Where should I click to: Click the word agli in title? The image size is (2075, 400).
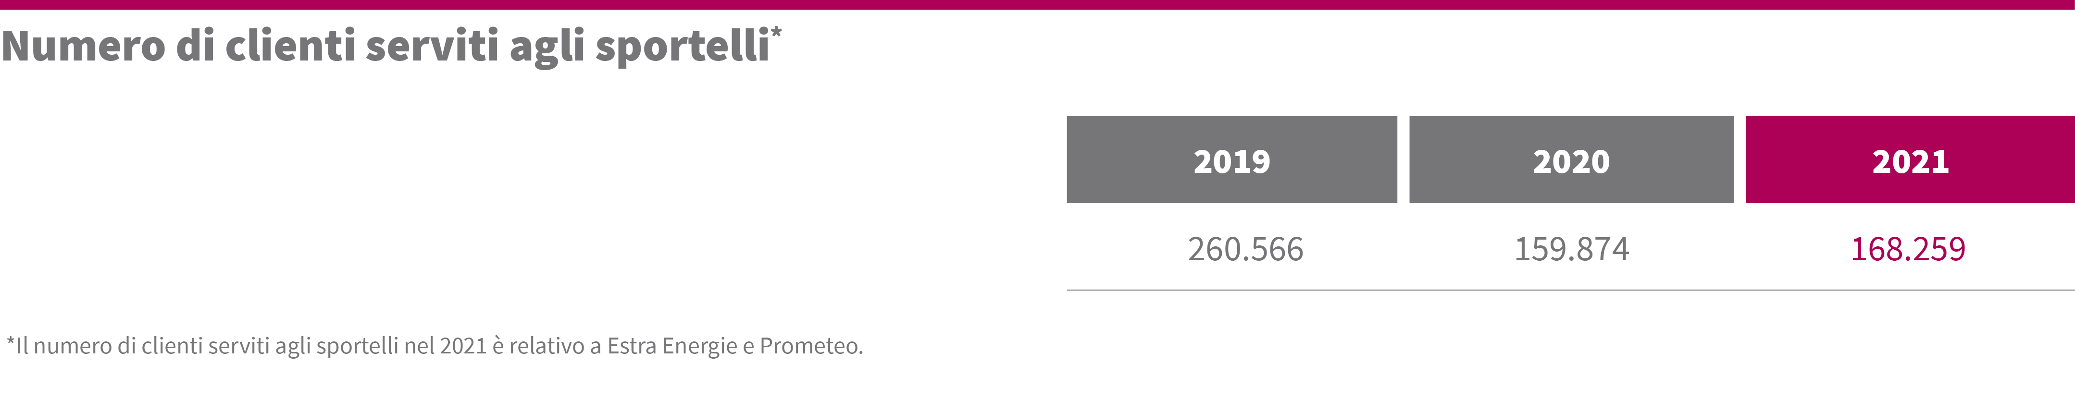pyautogui.click(x=547, y=49)
